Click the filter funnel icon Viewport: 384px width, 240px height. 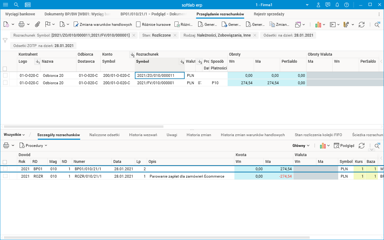click(5, 40)
